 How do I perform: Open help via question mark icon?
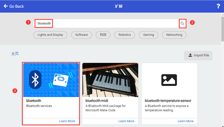tap(218, 6)
